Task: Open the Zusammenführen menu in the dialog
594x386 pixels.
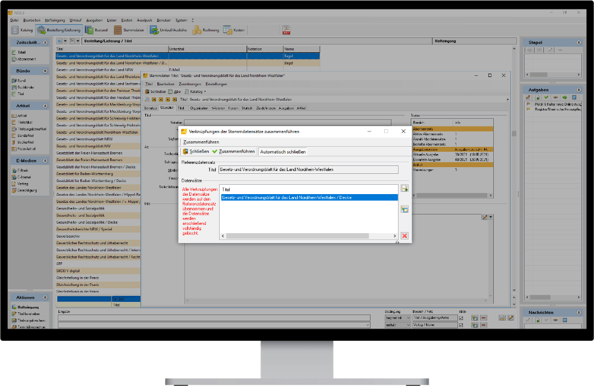Action: (201, 142)
